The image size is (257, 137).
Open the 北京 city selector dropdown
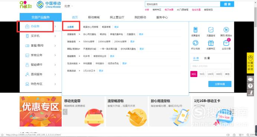click(69, 6)
